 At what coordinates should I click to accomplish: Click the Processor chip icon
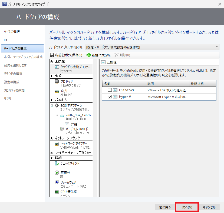[x=57, y=81]
